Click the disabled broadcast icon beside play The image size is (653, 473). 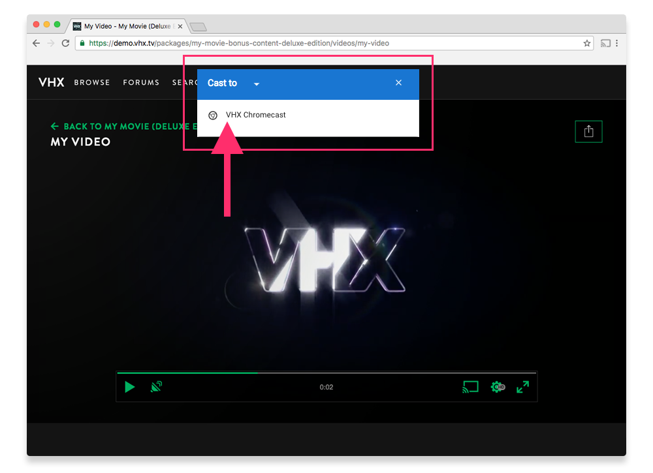tap(155, 386)
